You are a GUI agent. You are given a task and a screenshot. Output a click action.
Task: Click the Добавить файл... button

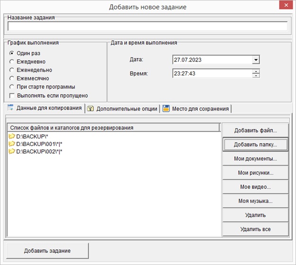[255, 130]
